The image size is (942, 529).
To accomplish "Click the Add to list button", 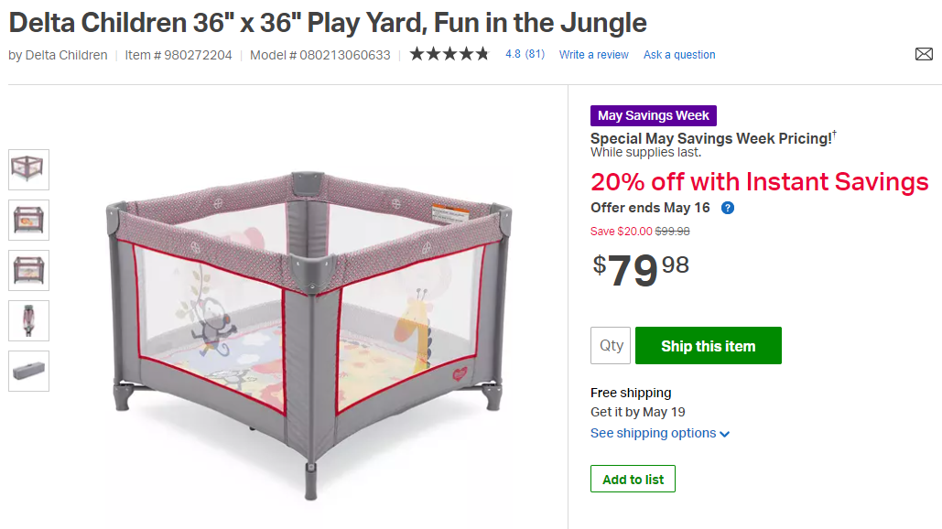I will coord(633,480).
